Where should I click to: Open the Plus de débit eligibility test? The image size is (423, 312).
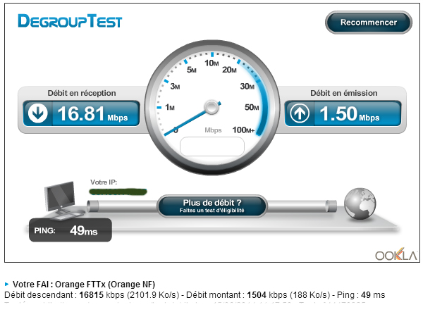coord(212,206)
